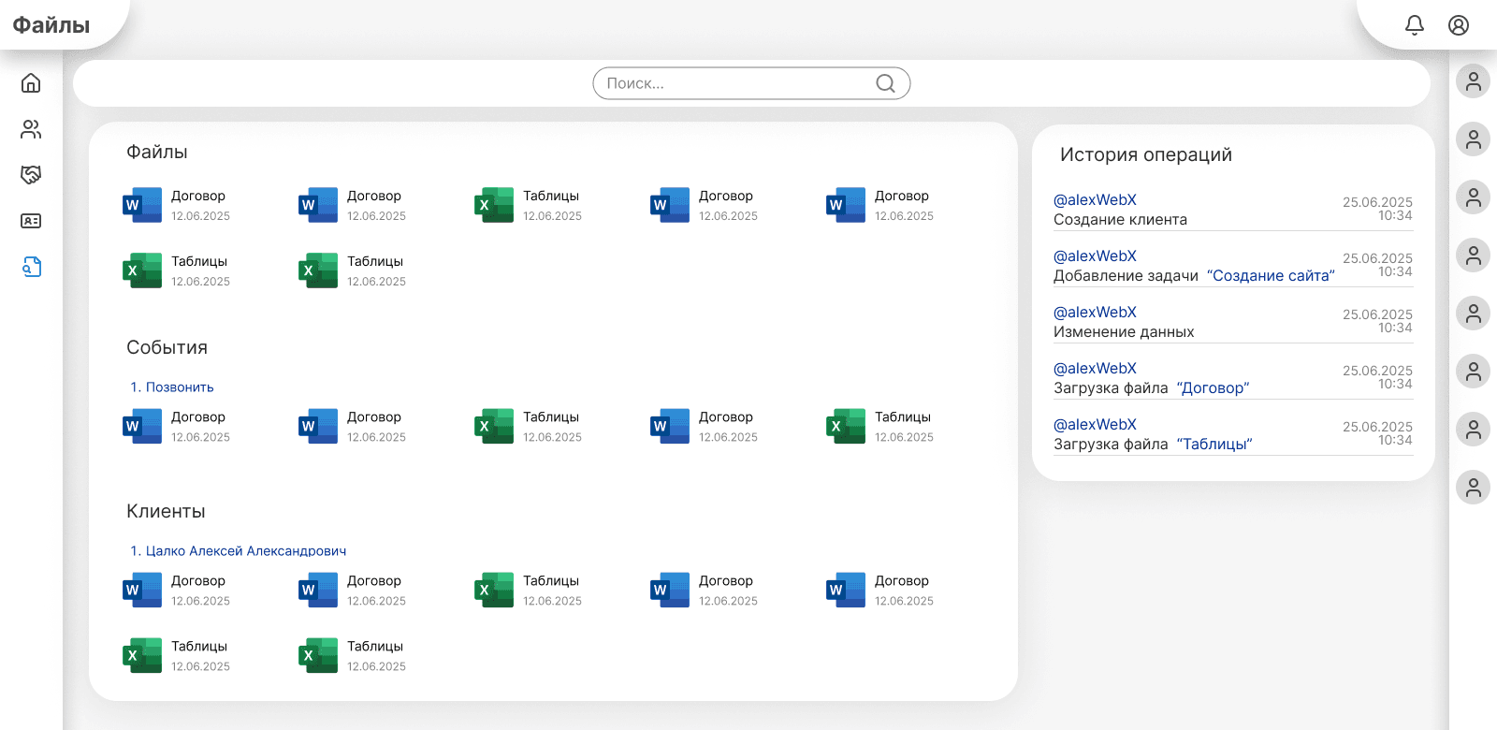The height and width of the screenshot is (730, 1497).
Task: Open notifications bell icon
Action: [x=1415, y=25]
